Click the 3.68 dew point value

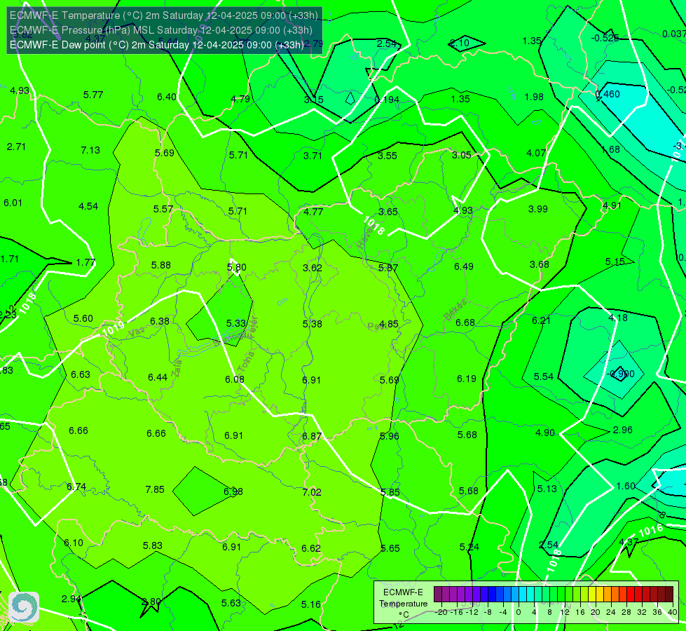click(539, 264)
